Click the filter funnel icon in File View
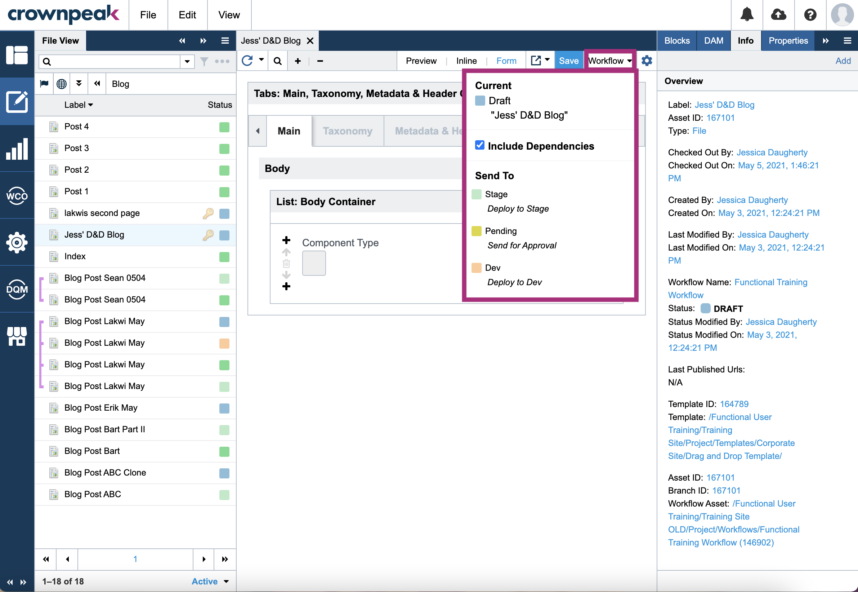The width and height of the screenshot is (858, 592). click(x=204, y=61)
